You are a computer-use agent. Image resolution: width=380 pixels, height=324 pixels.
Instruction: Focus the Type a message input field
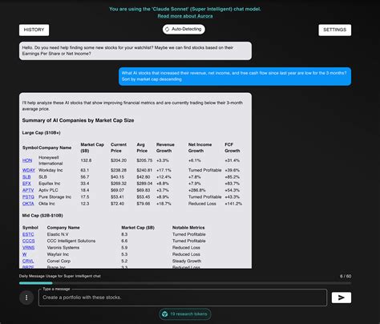[183, 298]
